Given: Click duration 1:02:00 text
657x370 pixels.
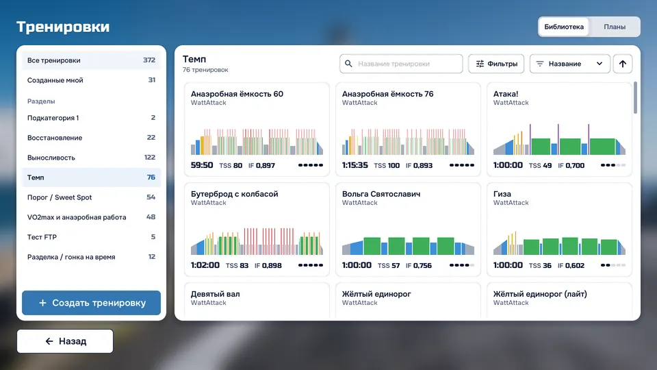Looking at the screenshot, I should click(x=205, y=265).
